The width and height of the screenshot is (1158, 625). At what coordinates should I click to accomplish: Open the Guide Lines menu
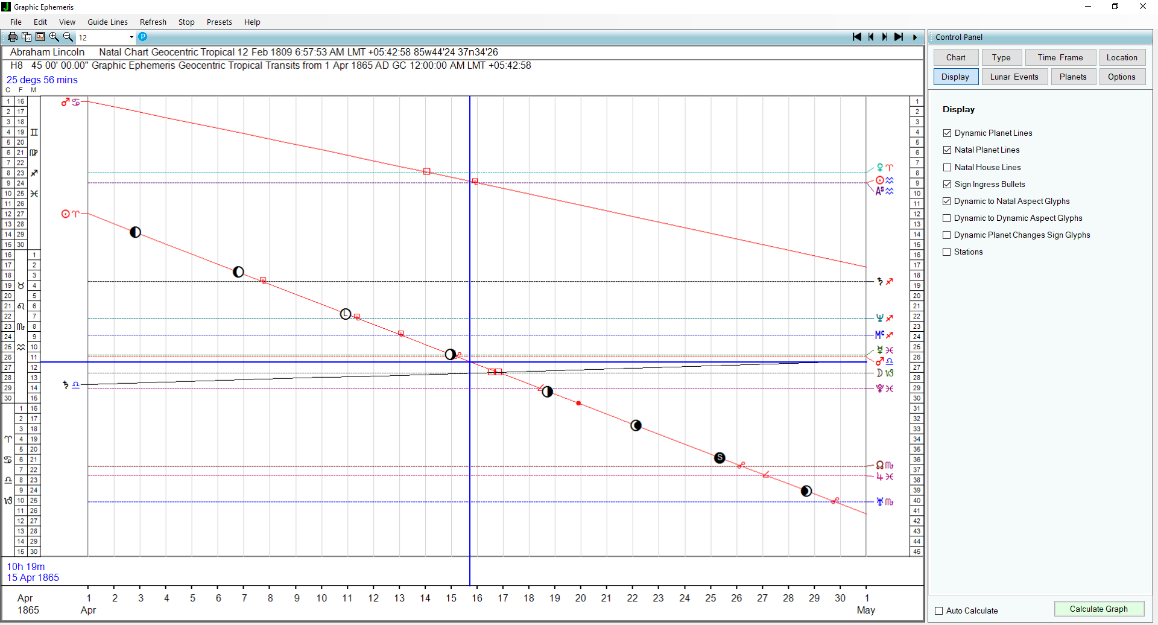(107, 22)
